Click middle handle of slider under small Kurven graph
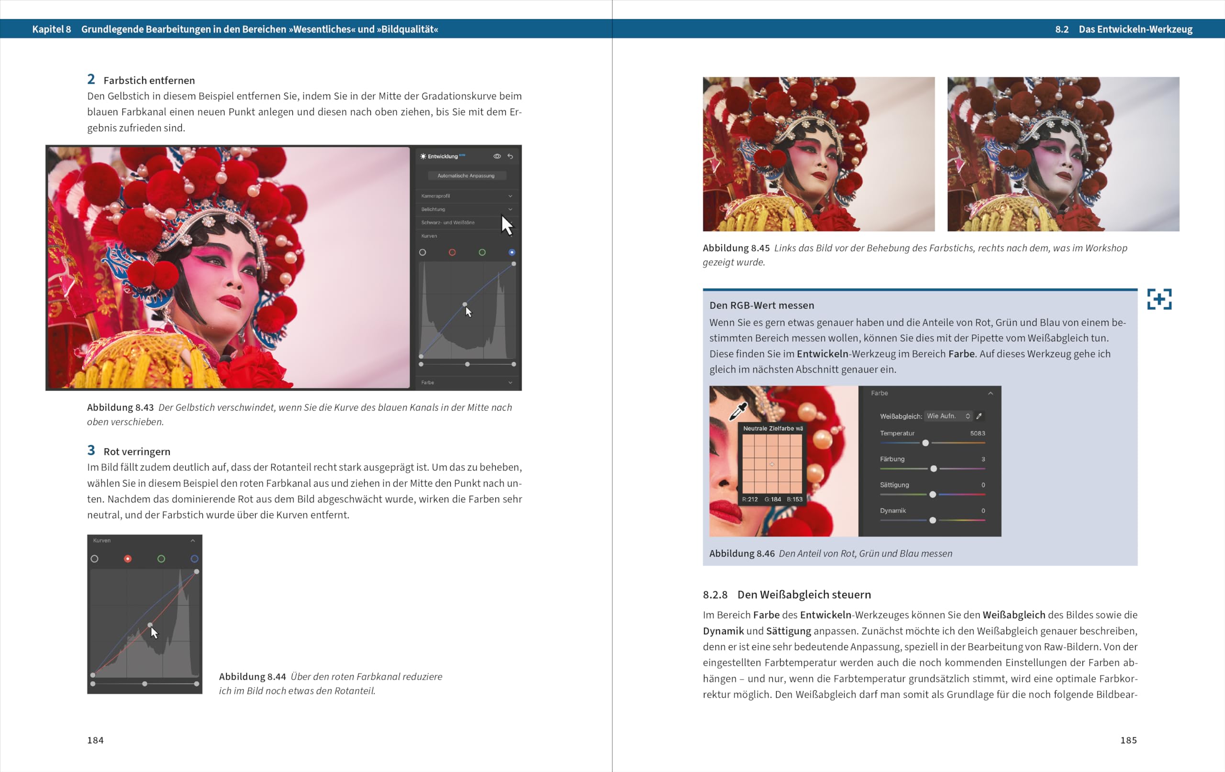This screenshot has height=772, width=1225. point(145,684)
